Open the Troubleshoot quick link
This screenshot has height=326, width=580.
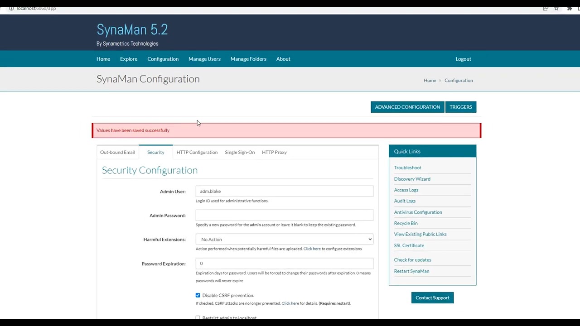pos(407,168)
